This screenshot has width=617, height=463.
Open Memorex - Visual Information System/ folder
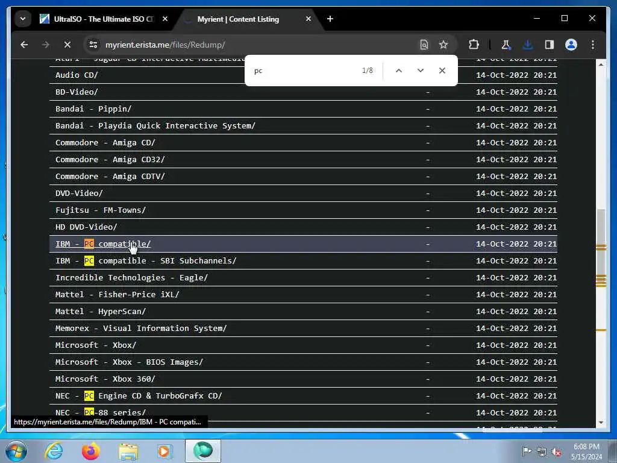(141, 329)
